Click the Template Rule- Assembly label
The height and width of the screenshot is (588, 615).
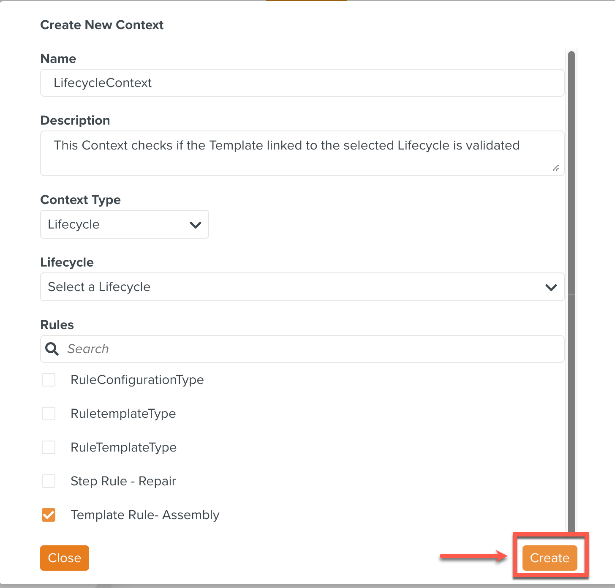click(145, 515)
